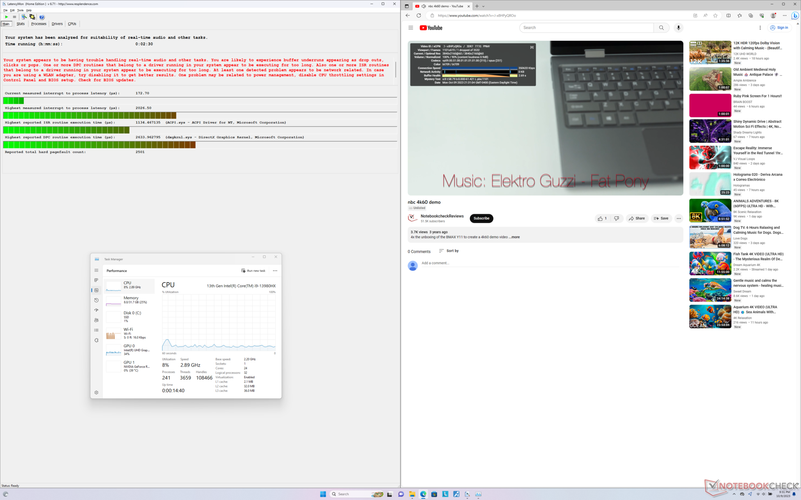Select Memory in the Performance list
Viewport: 801px width, 500px height.
click(x=129, y=300)
